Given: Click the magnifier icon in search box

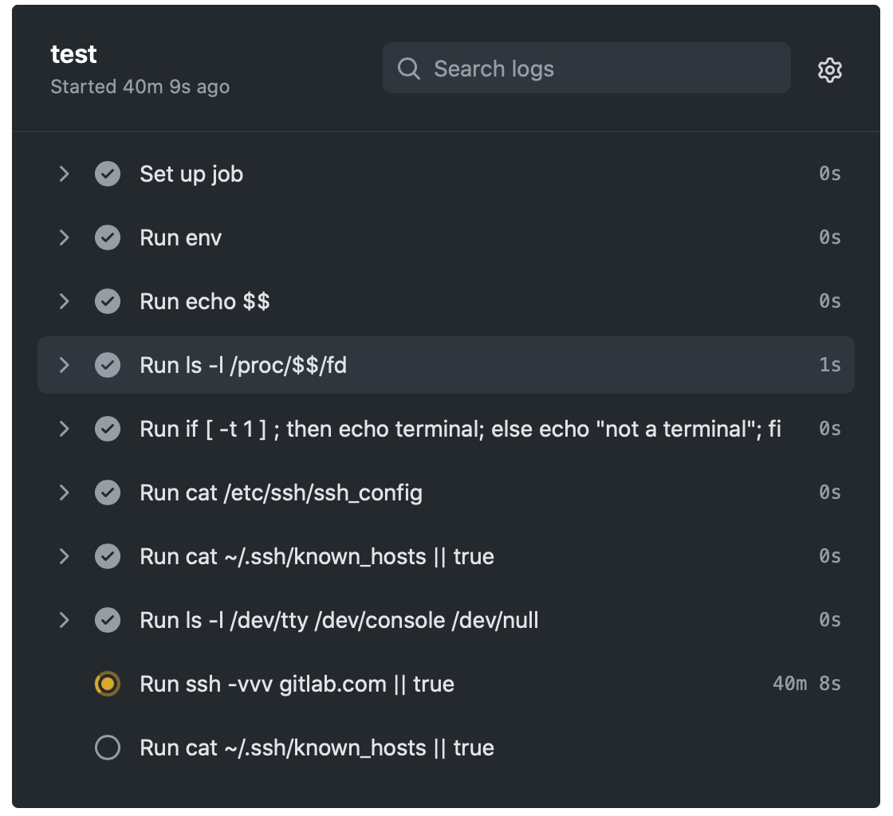Looking at the screenshot, I should [408, 69].
